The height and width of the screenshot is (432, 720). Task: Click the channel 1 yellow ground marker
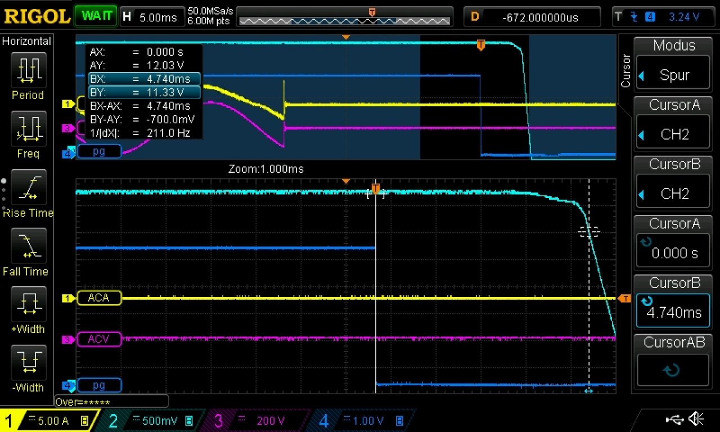tap(68, 298)
